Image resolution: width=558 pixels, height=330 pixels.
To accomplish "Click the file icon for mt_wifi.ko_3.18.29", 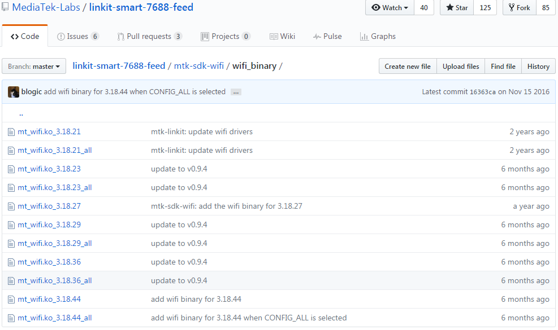I will point(11,225).
